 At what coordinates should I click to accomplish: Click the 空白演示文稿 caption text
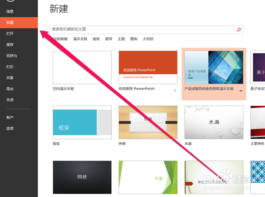63,89
